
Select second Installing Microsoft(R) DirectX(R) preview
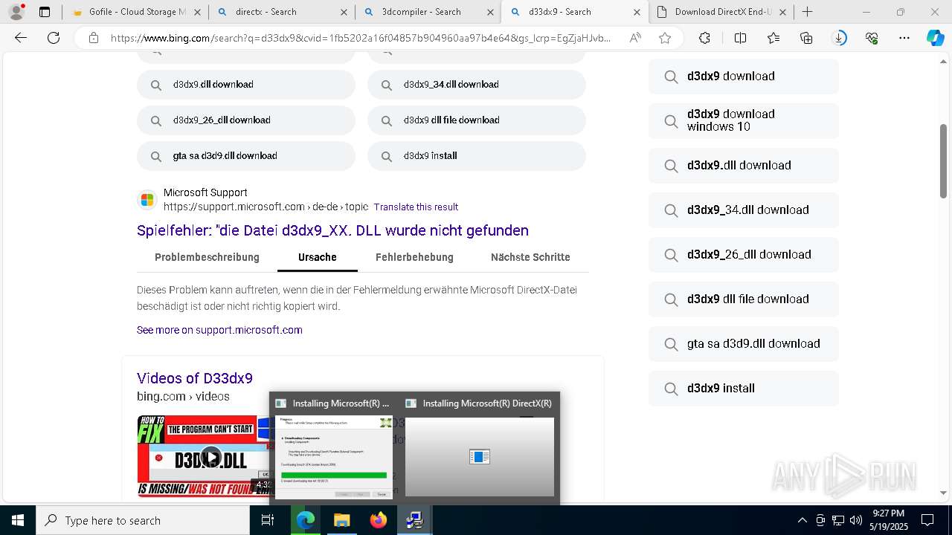click(x=480, y=449)
